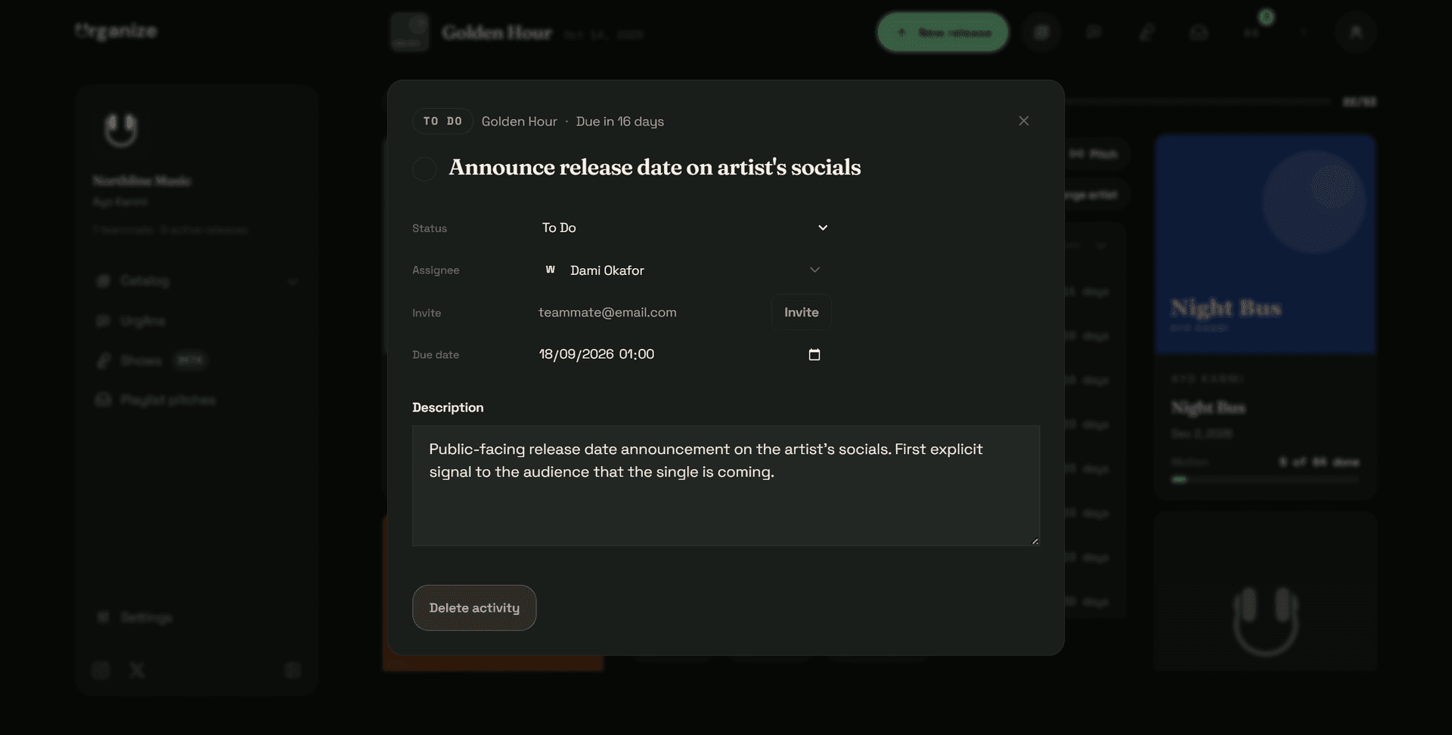1452x735 pixels.
Task: Close the activity dialog with the X icon
Action: tap(1023, 121)
